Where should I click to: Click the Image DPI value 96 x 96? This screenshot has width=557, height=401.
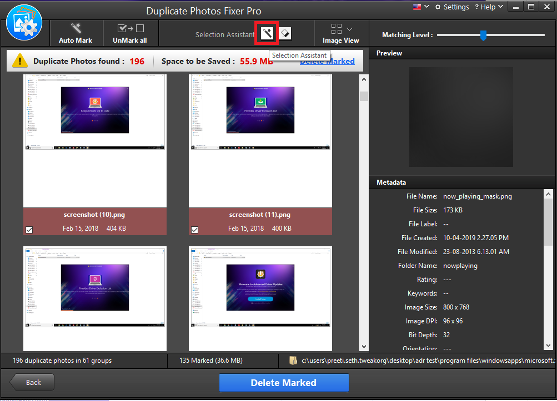(453, 321)
